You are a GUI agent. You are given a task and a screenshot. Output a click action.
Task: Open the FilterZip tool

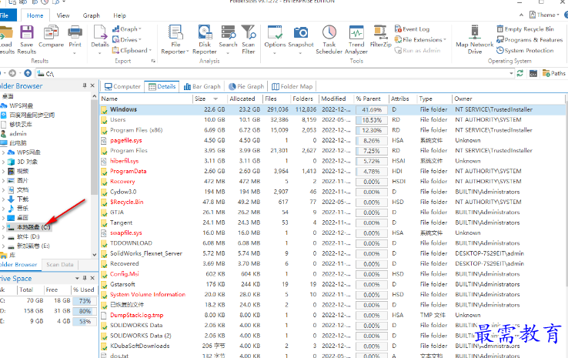pos(381,36)
